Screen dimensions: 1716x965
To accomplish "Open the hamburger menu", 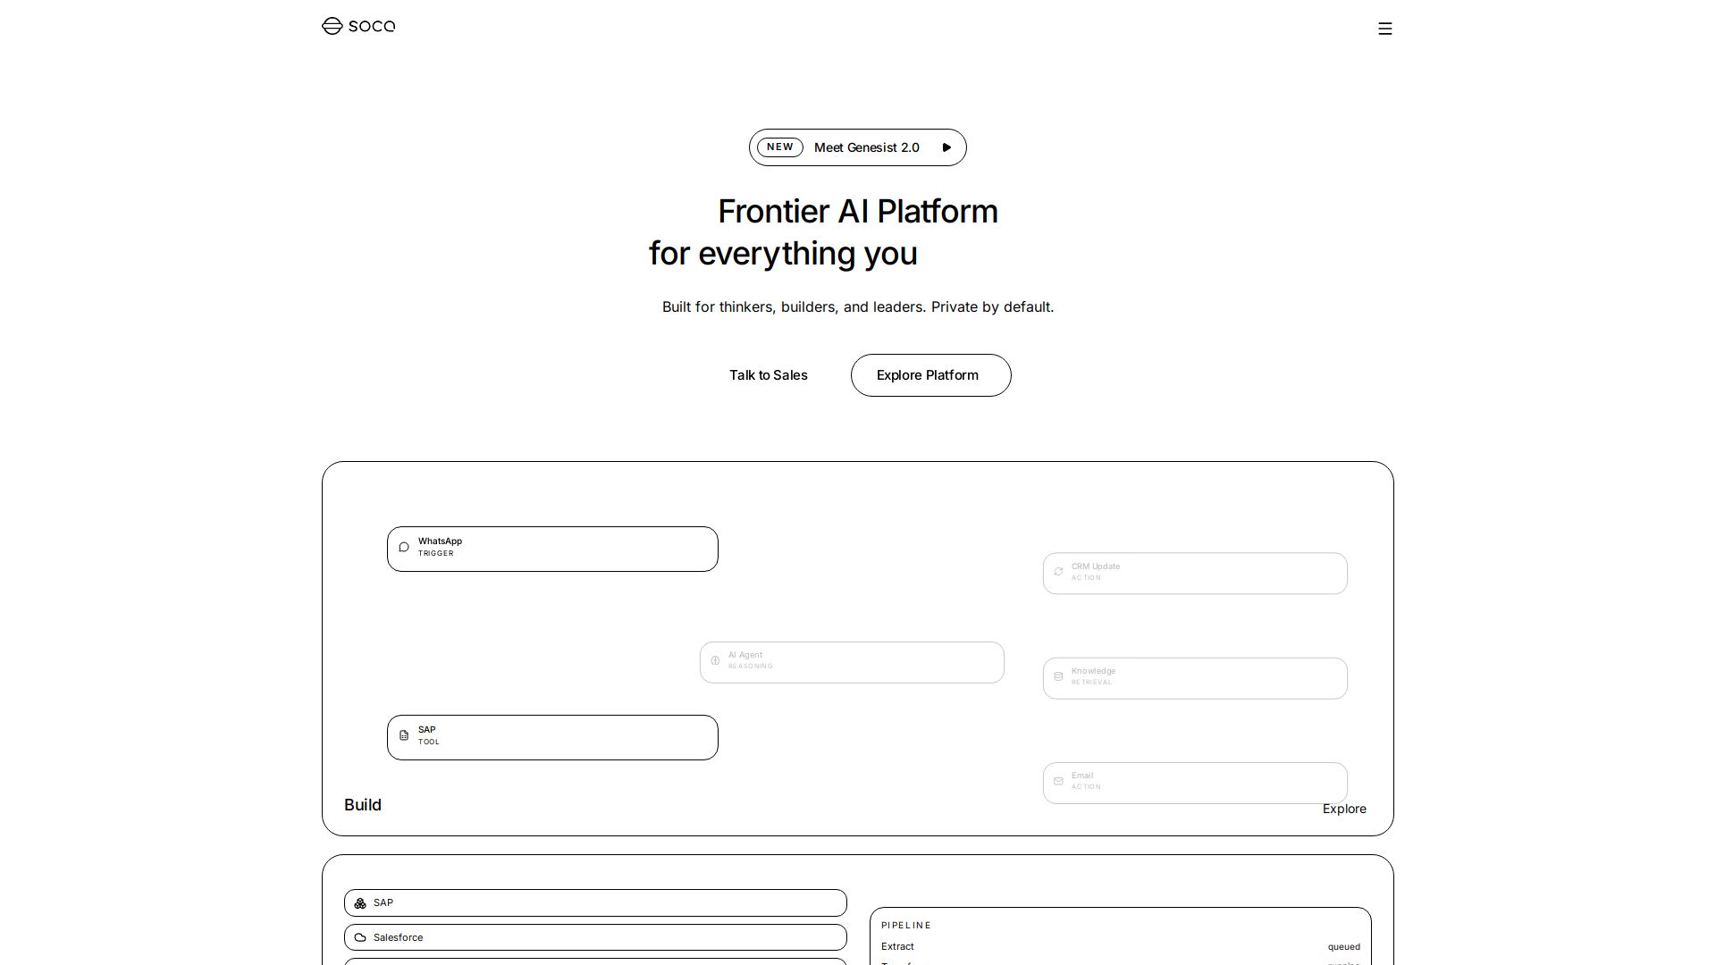I will click(1385, 29).
